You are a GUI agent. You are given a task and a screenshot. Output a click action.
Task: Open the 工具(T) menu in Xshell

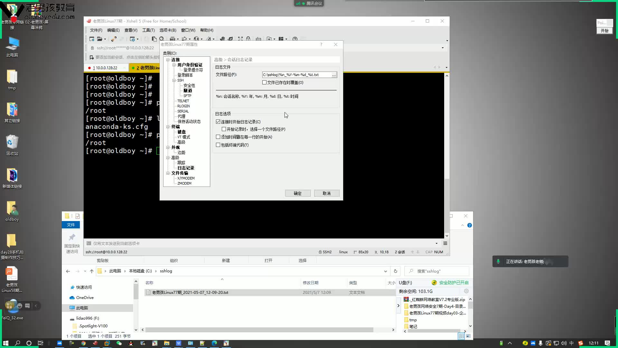[x=148, y=30]
